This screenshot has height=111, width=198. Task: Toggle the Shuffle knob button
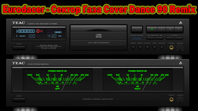click(147, 47)
